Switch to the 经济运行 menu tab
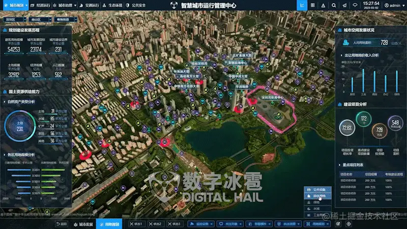 pos(41,5)
